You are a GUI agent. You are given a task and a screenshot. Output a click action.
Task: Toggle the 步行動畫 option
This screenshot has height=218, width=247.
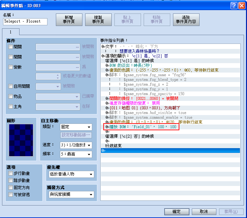coord(10,173)
